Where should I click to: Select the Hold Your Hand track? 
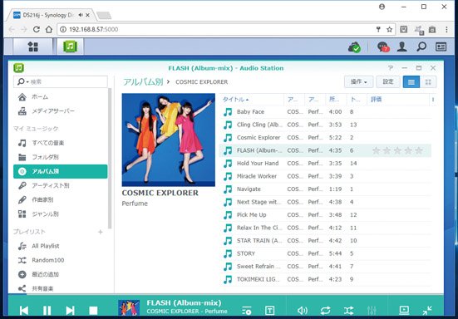click(325, 164)
